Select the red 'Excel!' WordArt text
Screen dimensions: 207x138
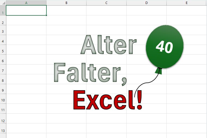(107, 100)
